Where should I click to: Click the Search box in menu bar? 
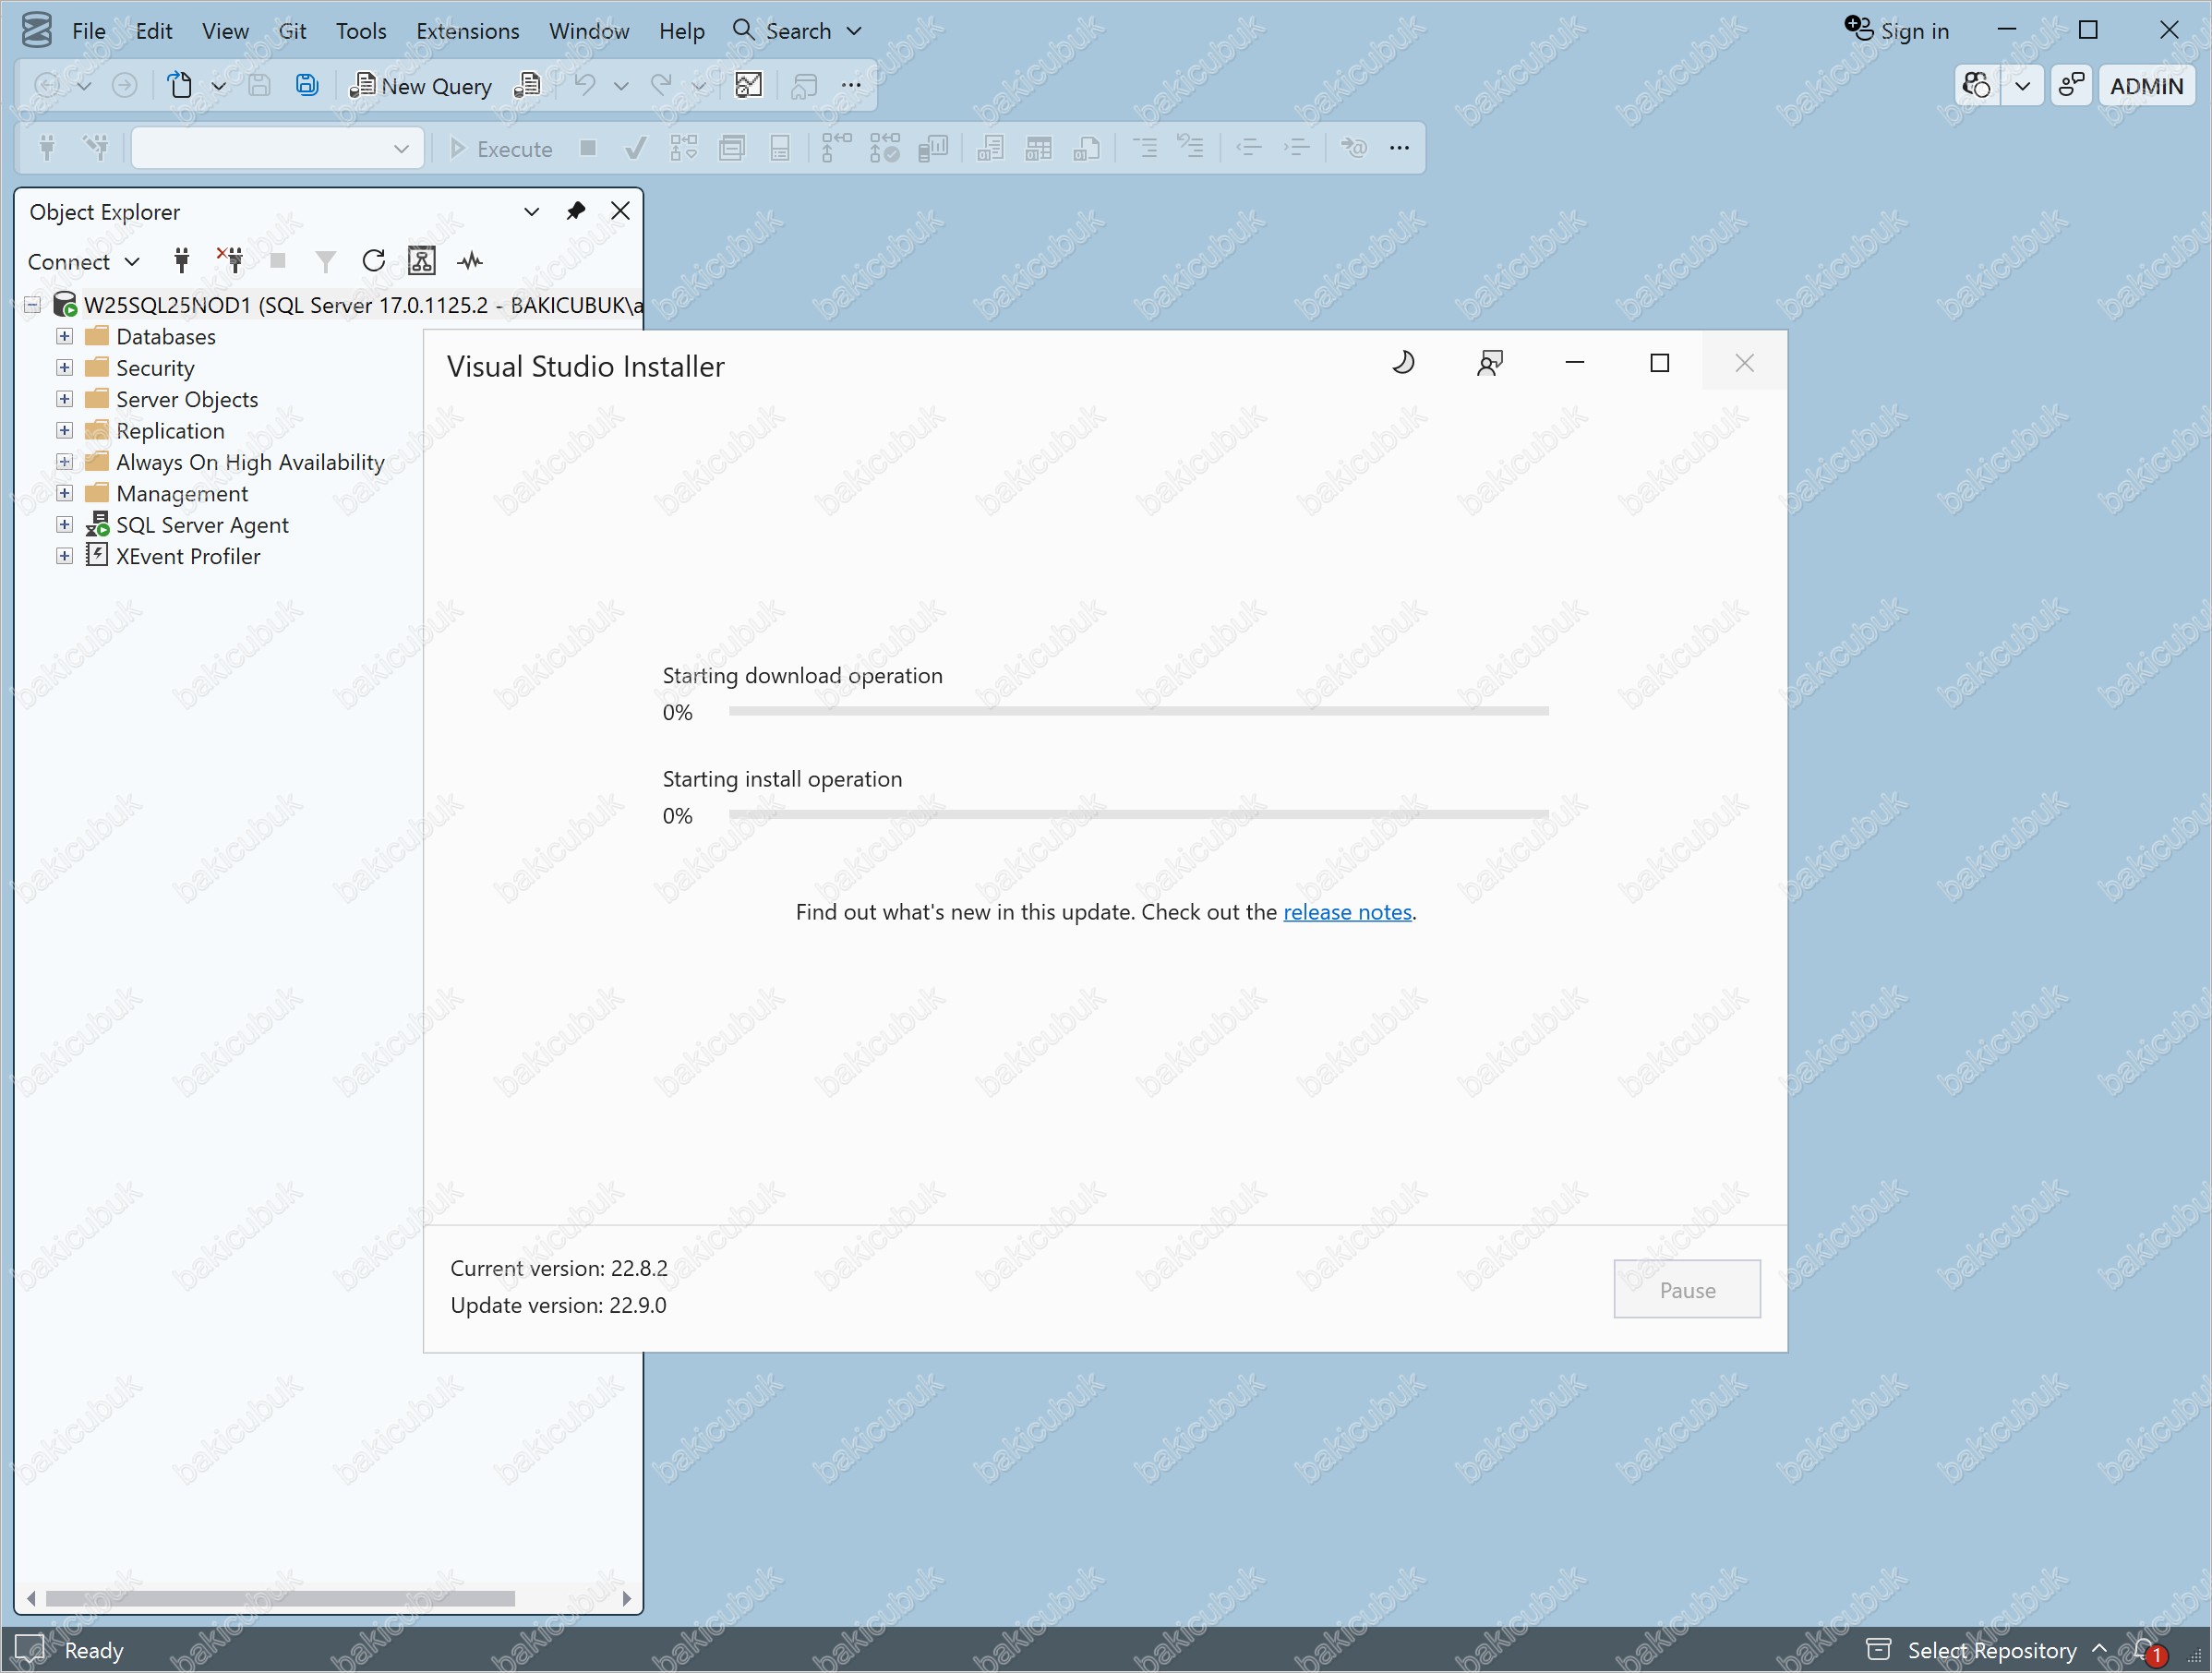[x=798, y=31]
